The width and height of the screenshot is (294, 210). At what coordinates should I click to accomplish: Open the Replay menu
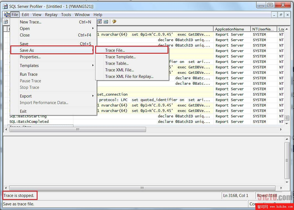tap(51, 15)
